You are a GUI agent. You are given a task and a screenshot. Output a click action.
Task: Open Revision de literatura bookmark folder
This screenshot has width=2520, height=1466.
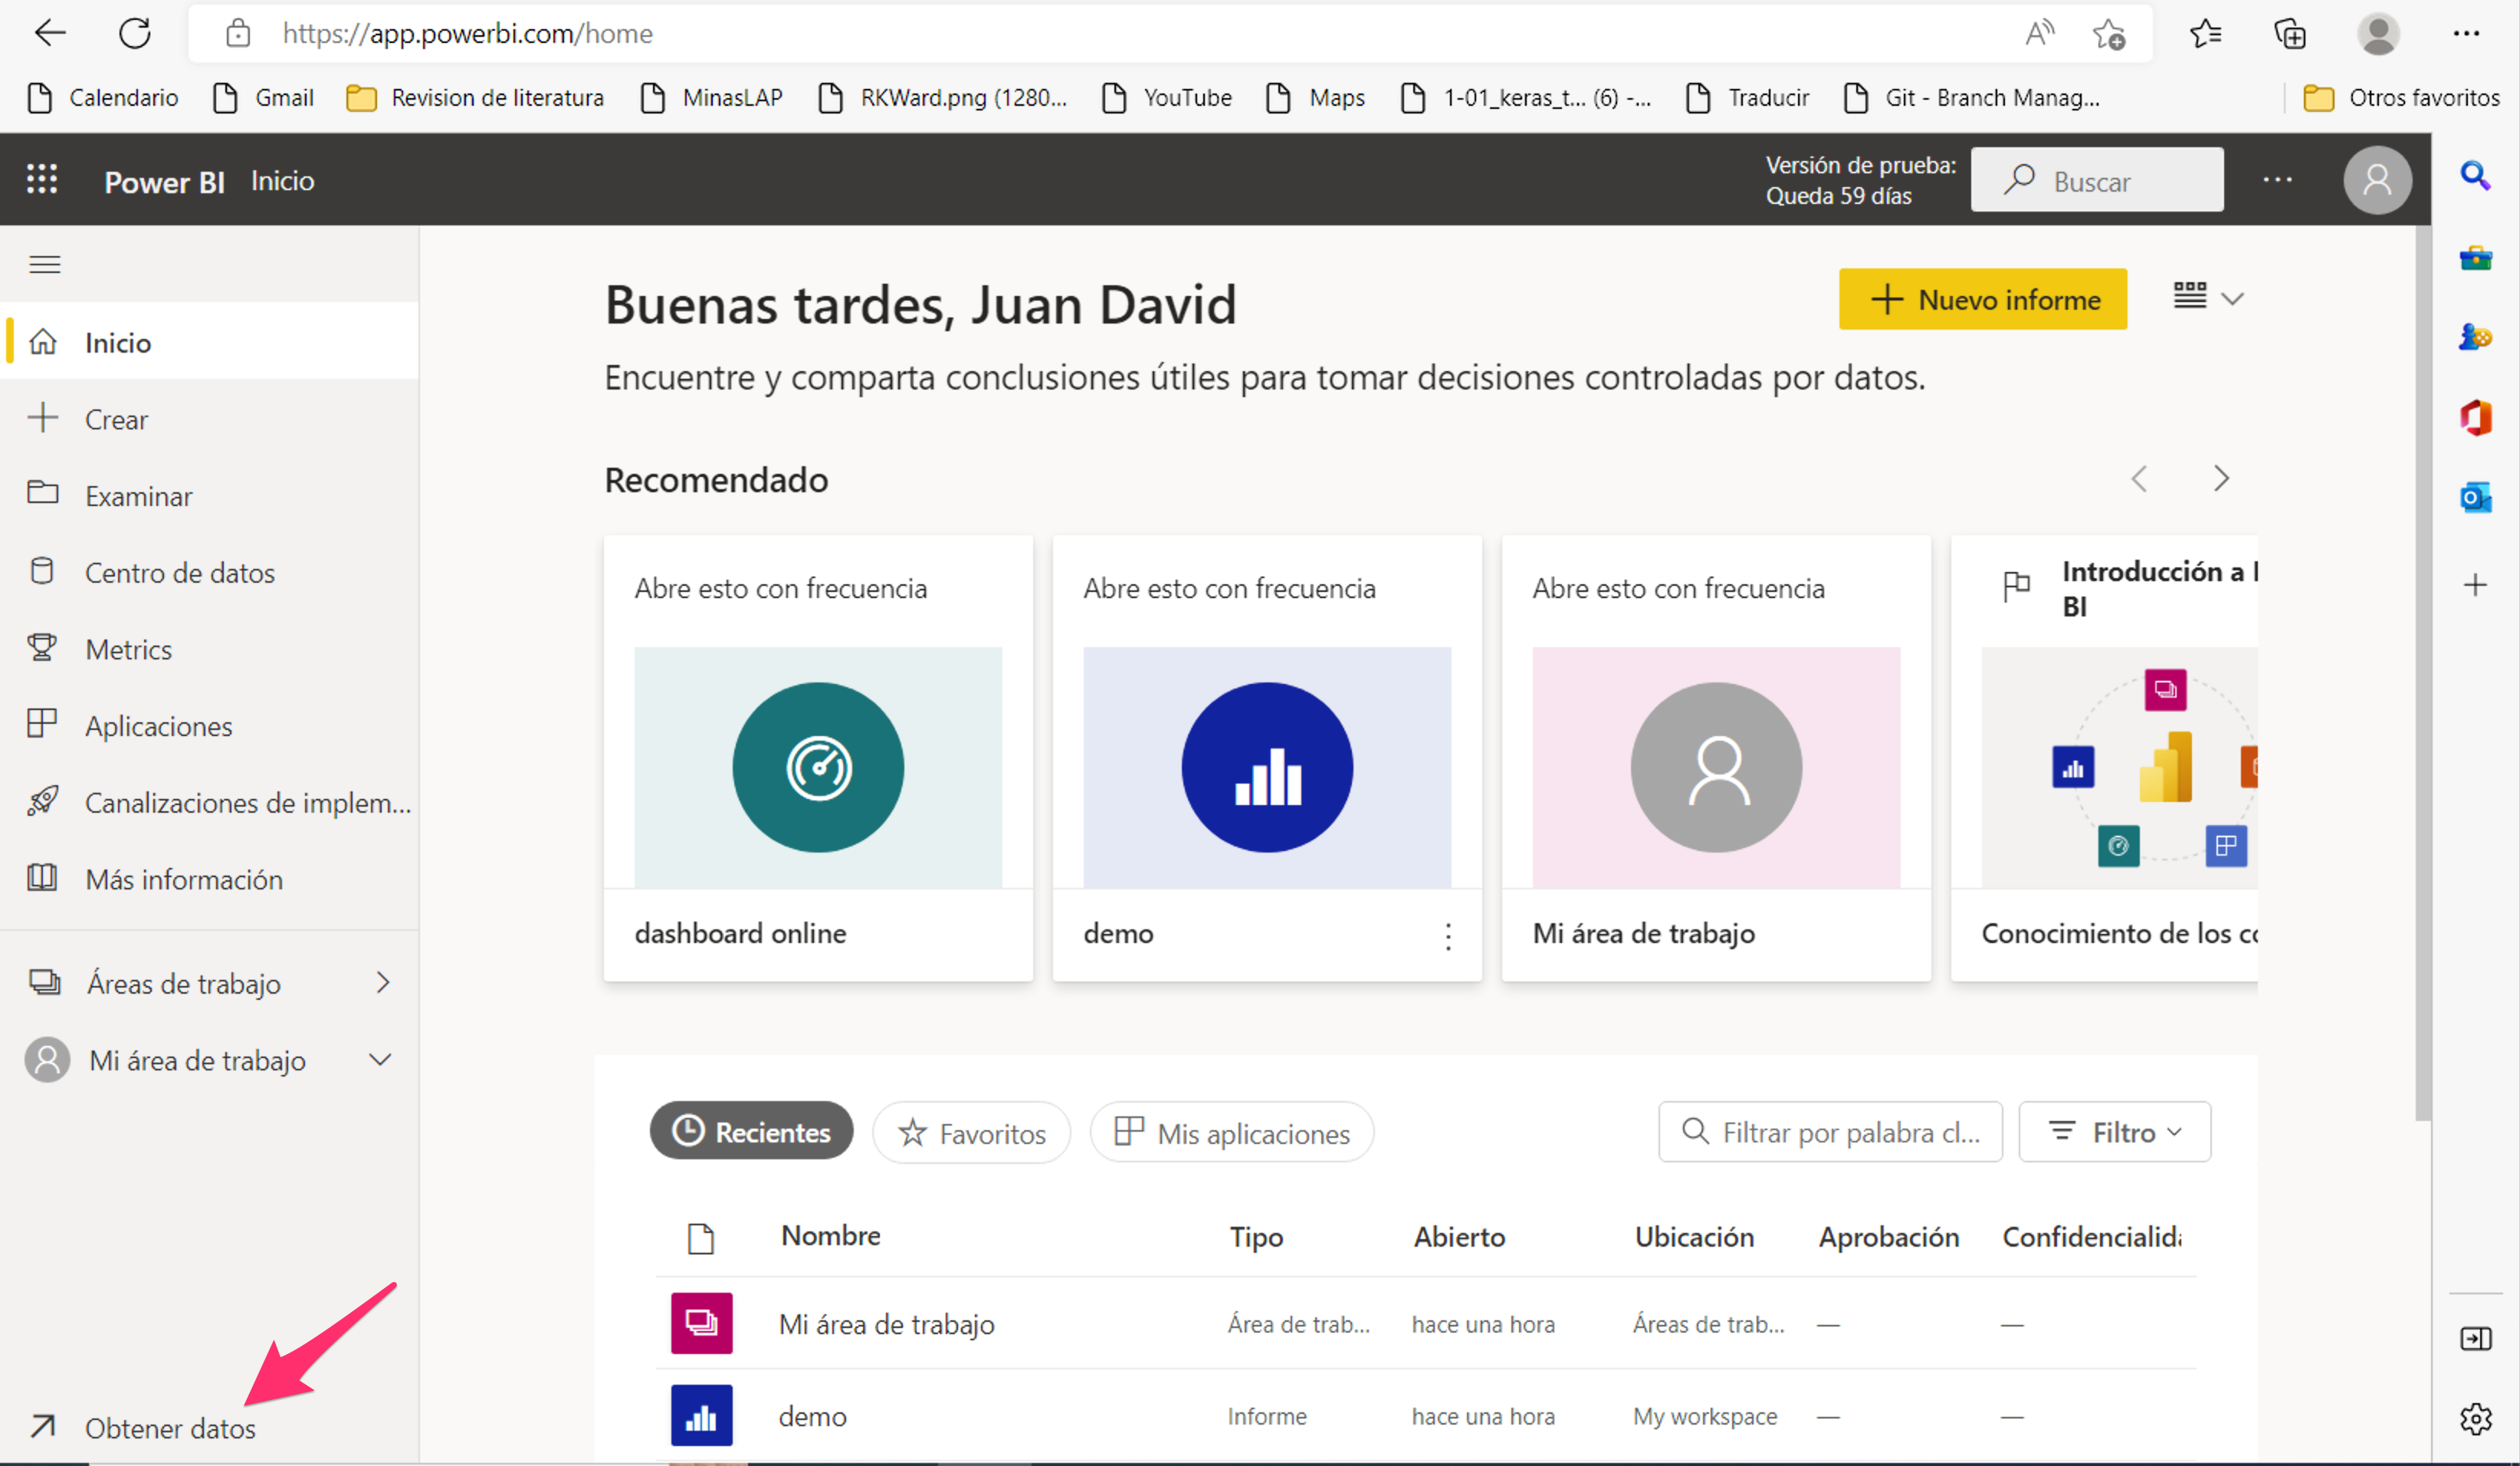(x=475, y=97)
